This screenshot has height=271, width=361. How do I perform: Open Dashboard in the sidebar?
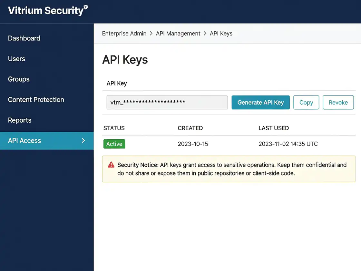click(x=24, y=38)
